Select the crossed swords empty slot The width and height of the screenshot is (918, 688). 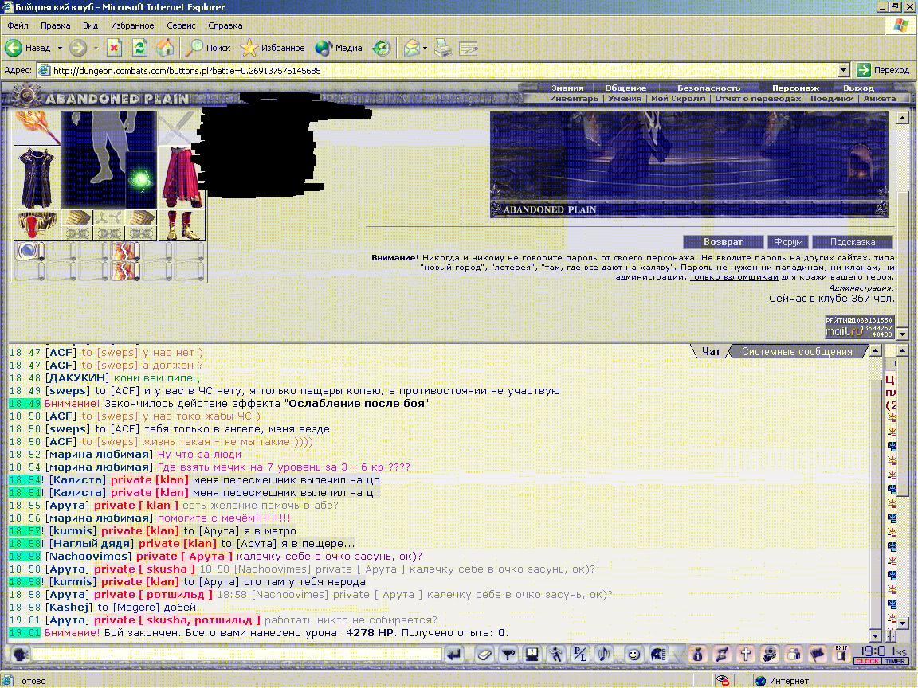(x=174, y=127)
